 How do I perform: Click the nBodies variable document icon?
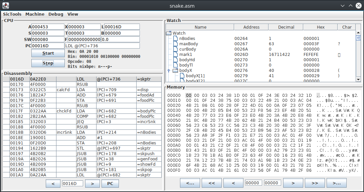(175, 38)
